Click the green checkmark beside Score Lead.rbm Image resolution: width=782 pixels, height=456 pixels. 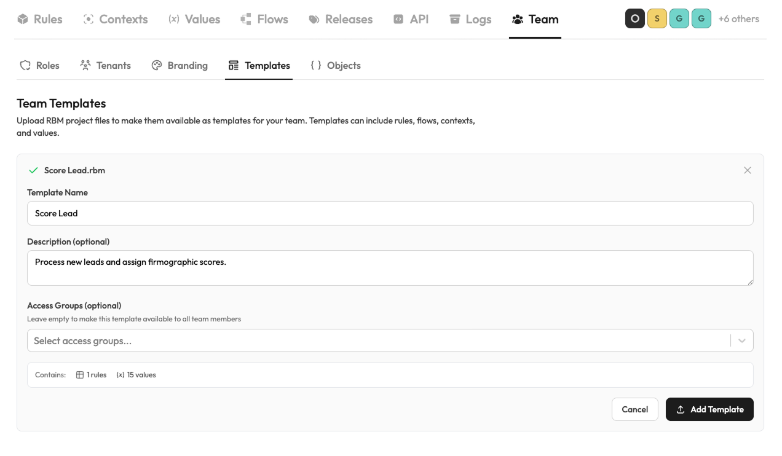(34, 170)
